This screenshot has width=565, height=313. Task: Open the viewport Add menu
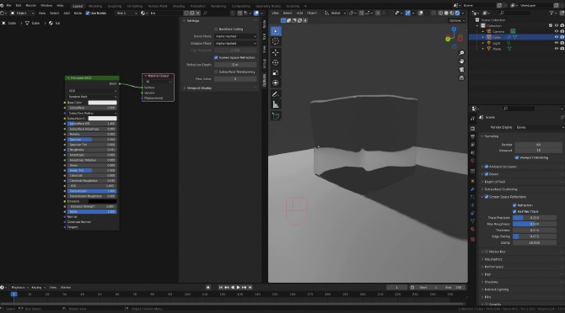point(299,13)
